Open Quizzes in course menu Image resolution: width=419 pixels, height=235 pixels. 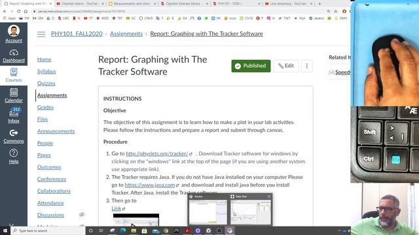point(46,84)
